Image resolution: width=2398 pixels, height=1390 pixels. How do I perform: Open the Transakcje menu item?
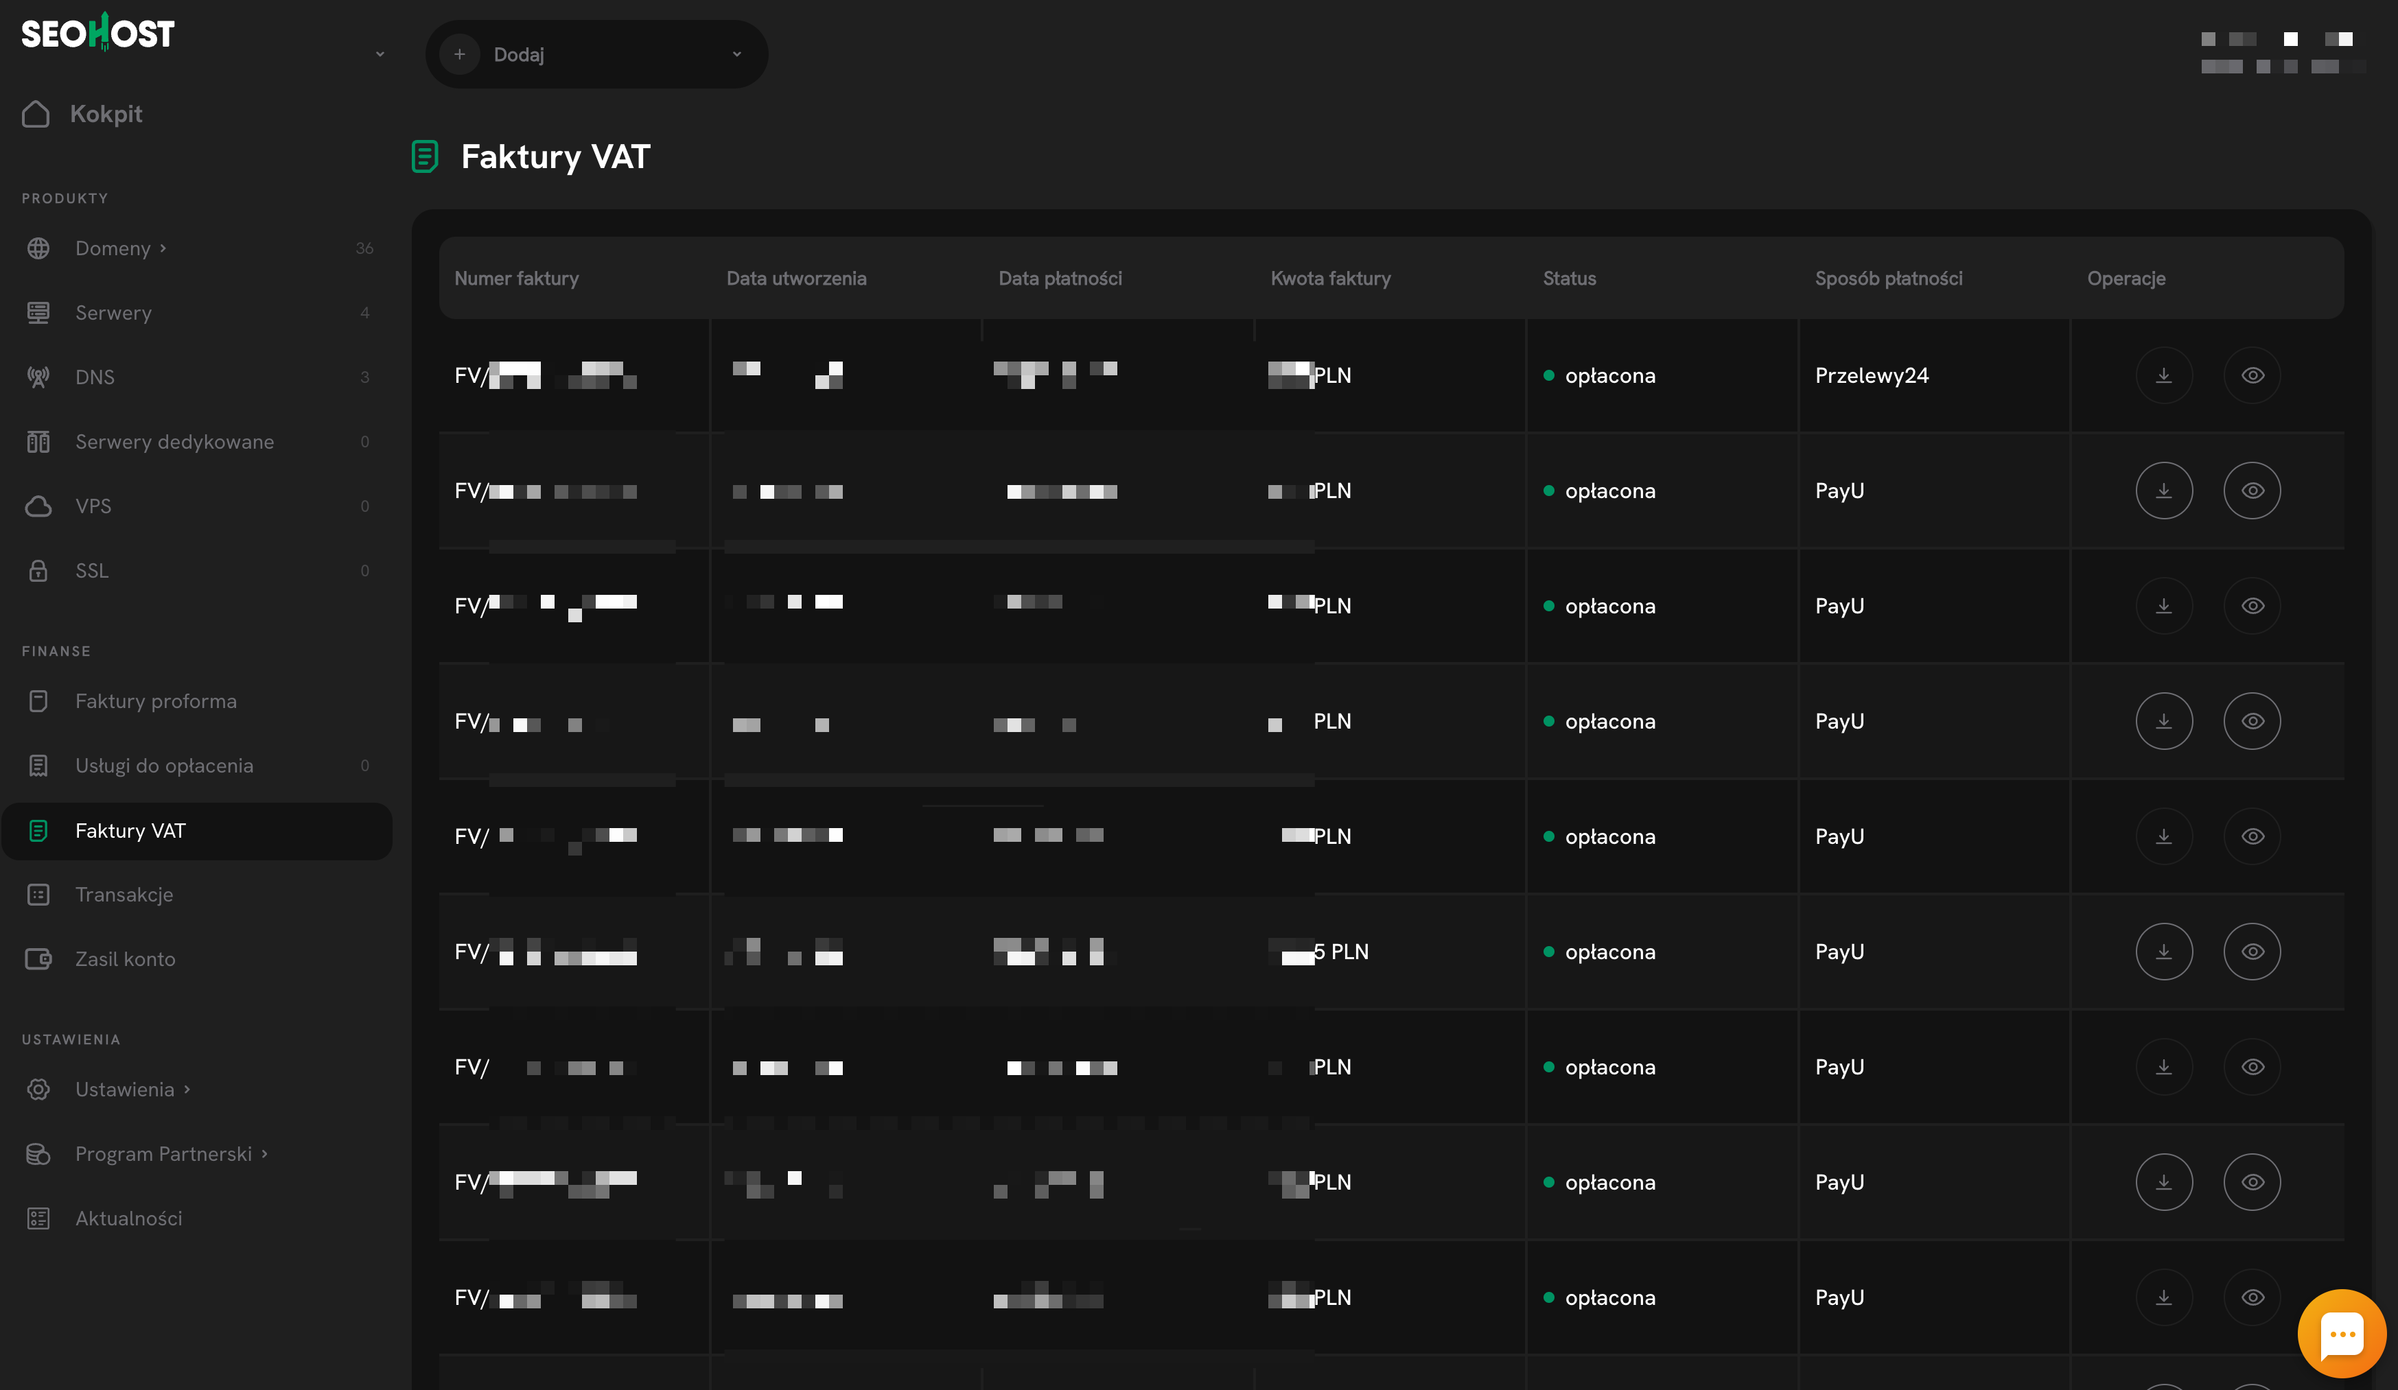pos(124,895)
